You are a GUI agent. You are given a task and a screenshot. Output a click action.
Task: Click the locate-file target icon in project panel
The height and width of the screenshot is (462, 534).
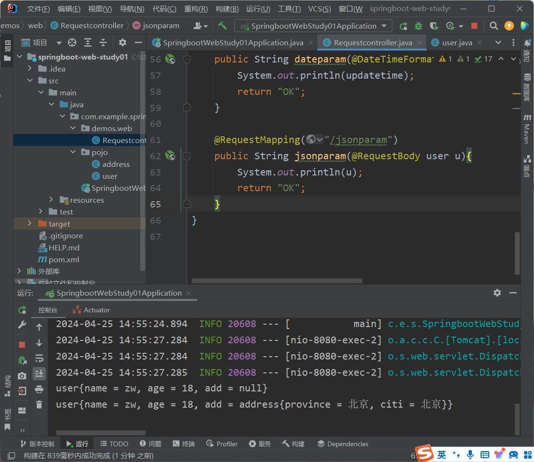click(72, 43)
